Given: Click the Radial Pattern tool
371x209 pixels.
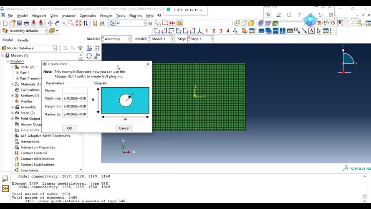Looking at the screenshot, I should pyautogui.click(x=89, y=56).
